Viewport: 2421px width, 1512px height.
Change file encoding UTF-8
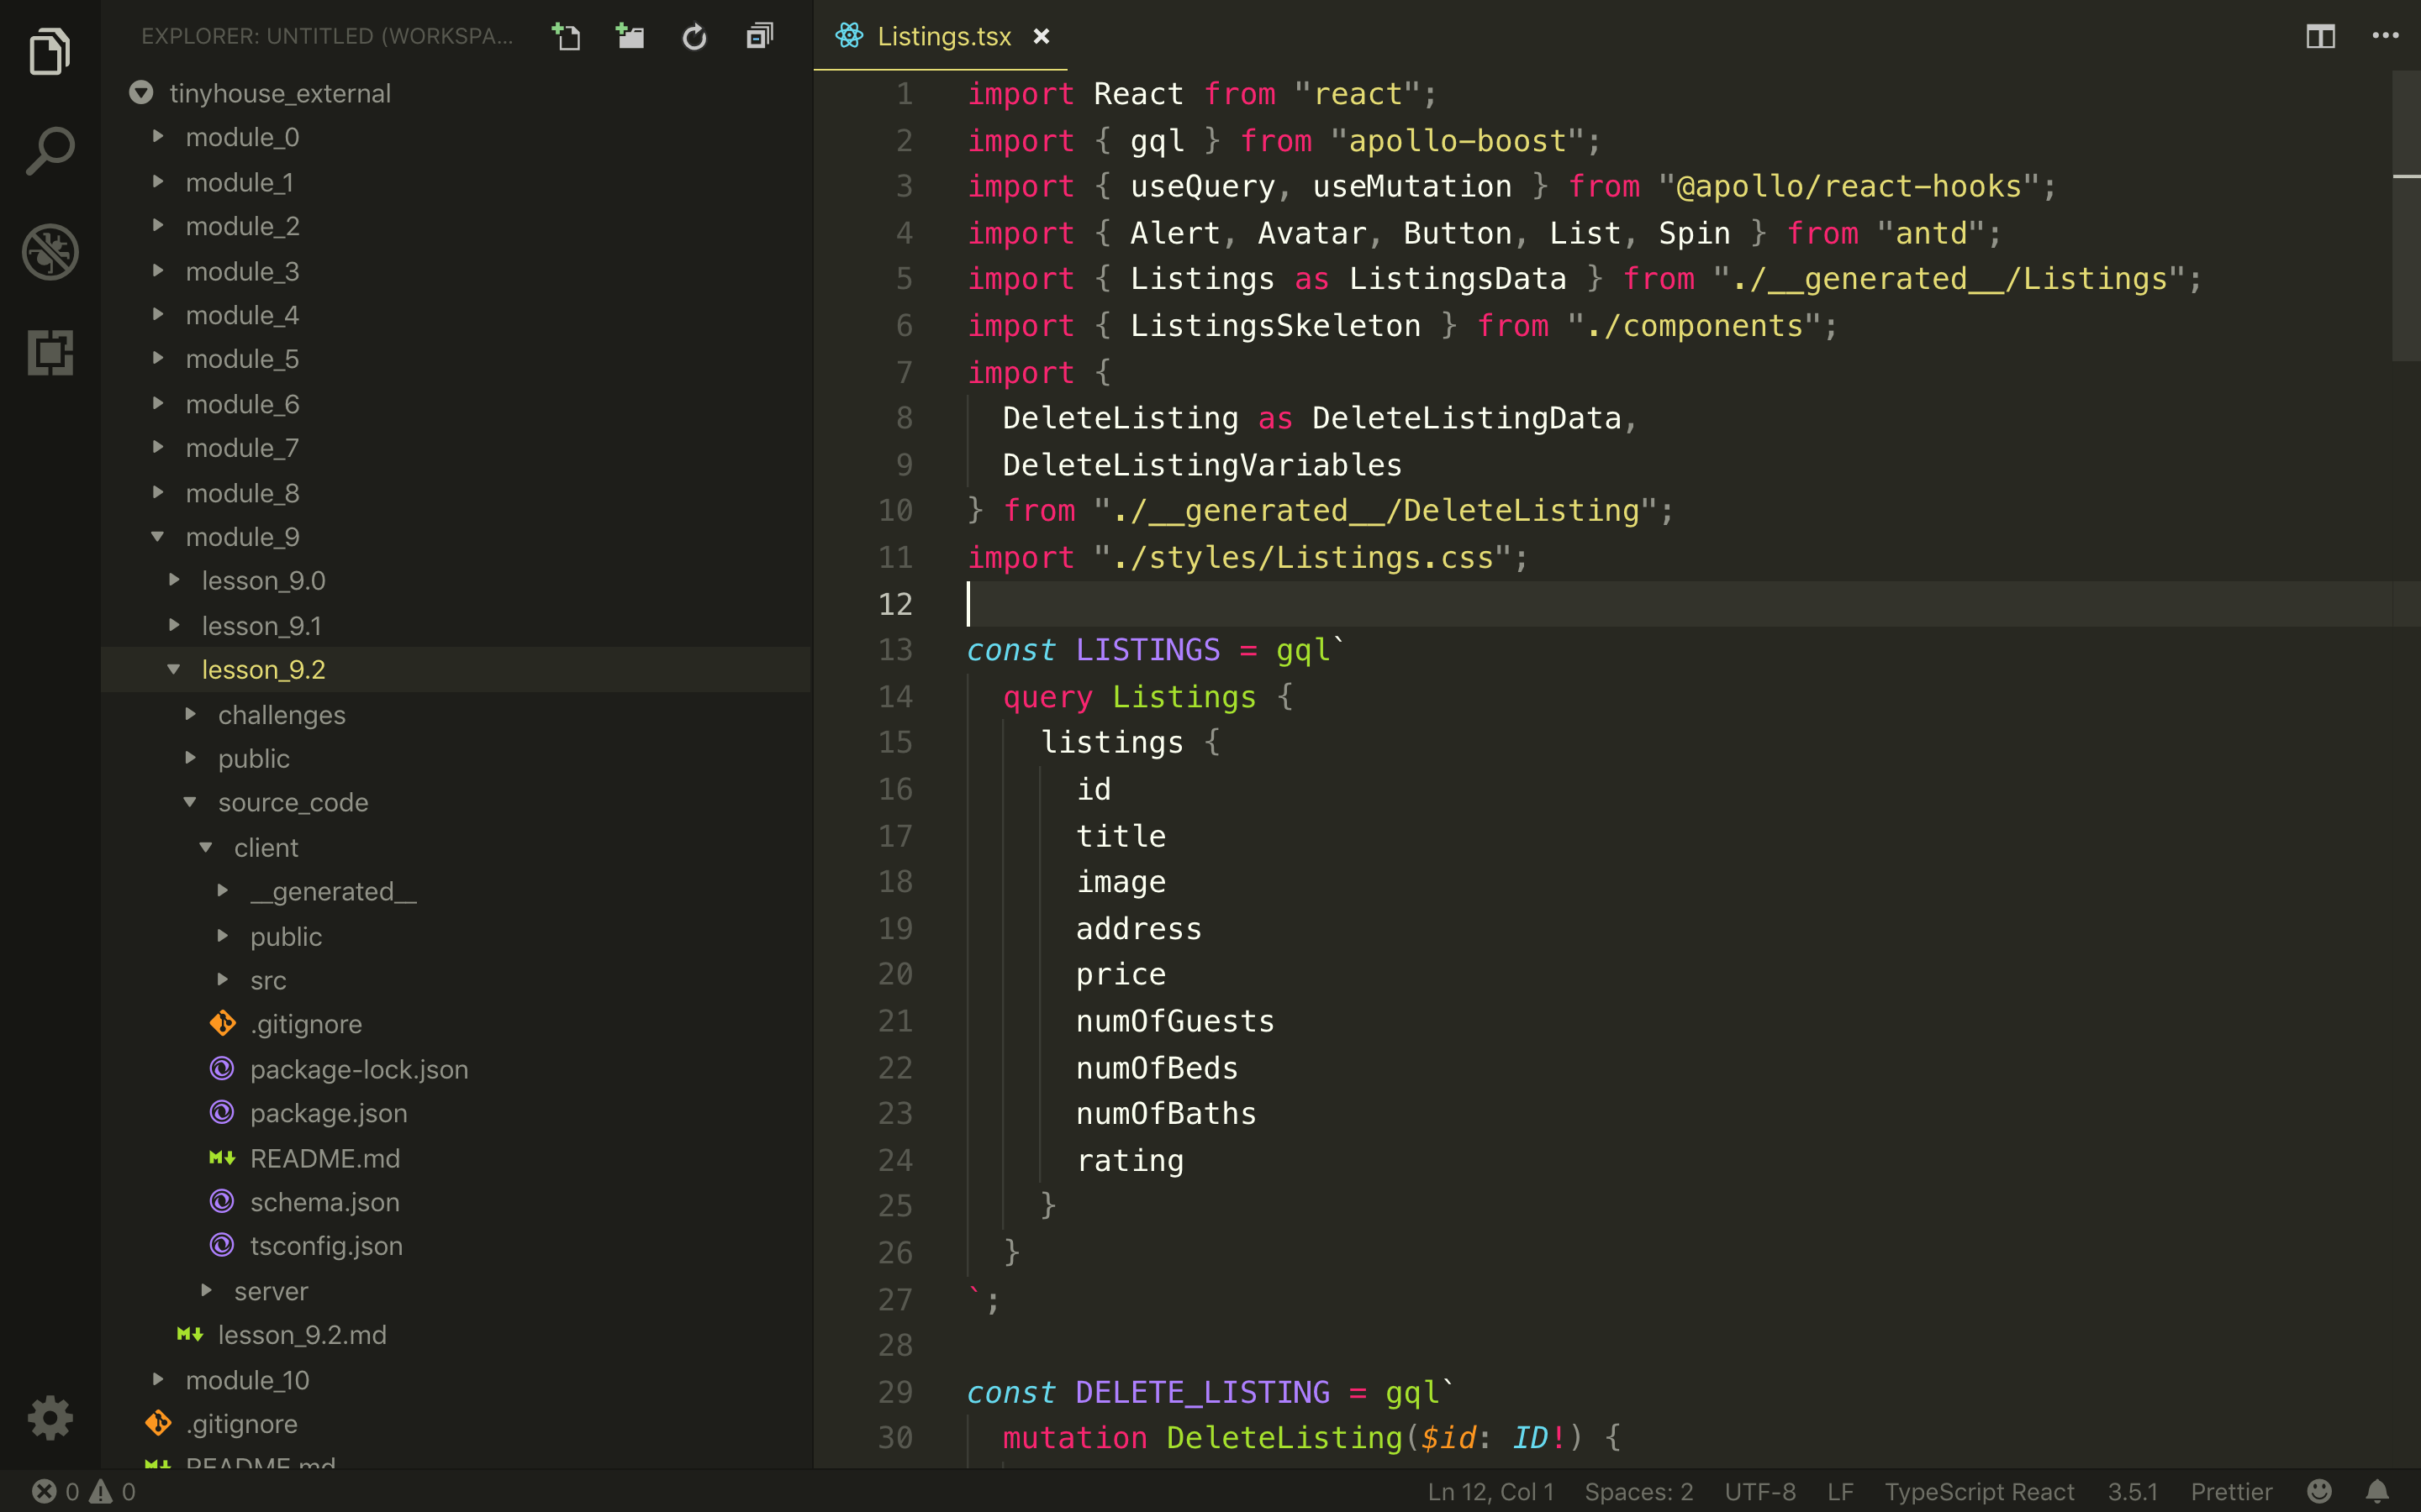tap(1759, 1491)
